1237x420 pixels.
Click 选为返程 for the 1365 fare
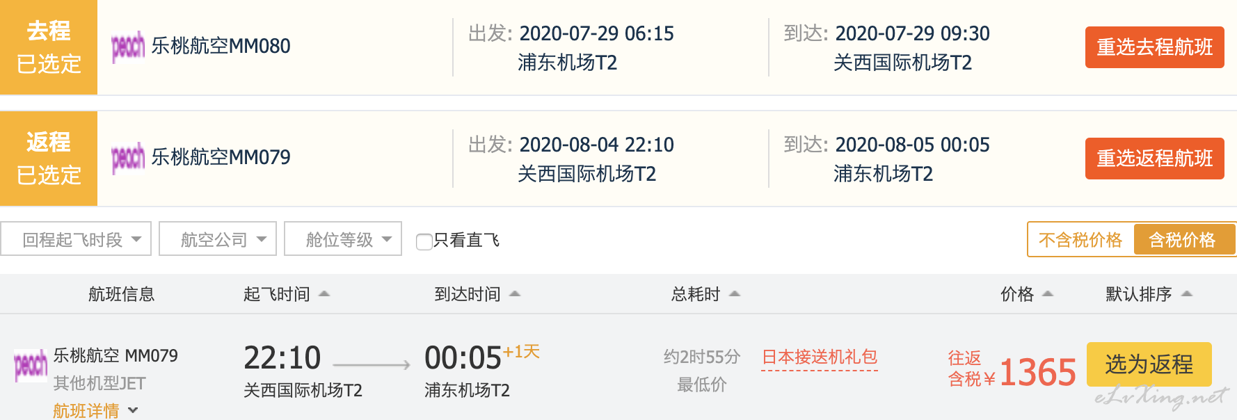1149,364
